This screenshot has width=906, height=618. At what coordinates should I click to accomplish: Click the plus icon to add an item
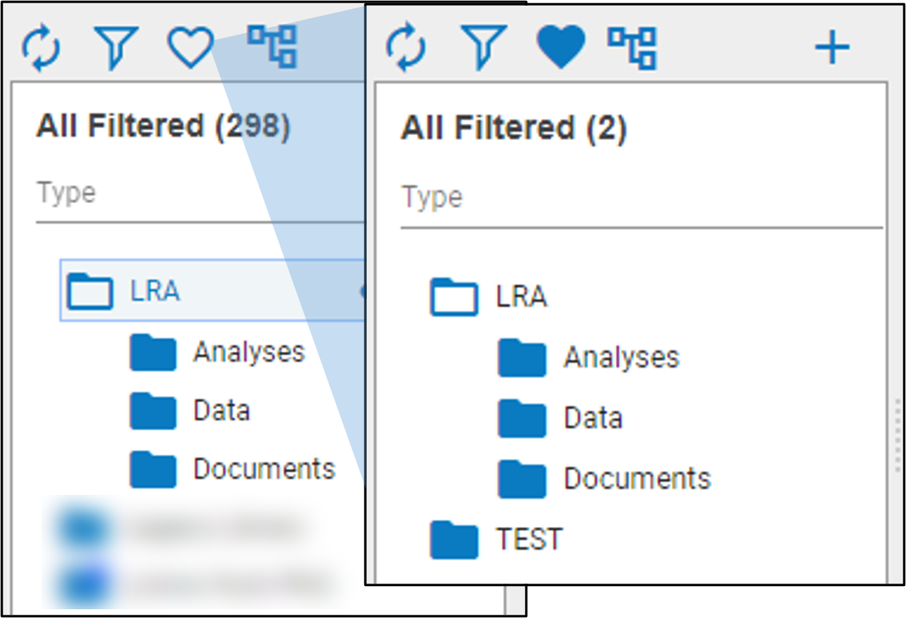[x=832, y=49]
